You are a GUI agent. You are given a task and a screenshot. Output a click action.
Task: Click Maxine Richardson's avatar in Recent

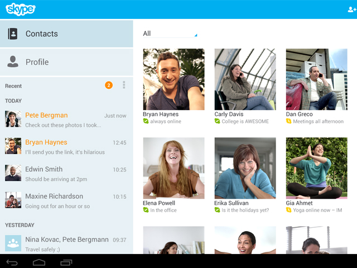13,200
